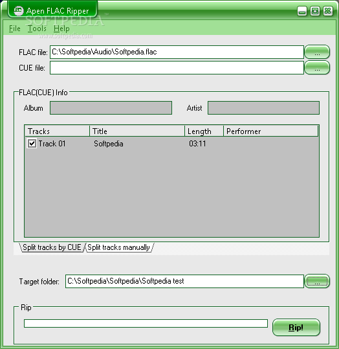Click the rip progress bar
Screen dimensions: 339x349
(146, 323)
